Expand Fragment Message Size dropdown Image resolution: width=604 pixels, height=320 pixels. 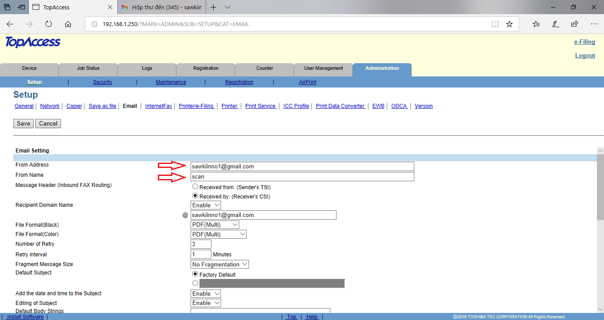tap(220, 264)
